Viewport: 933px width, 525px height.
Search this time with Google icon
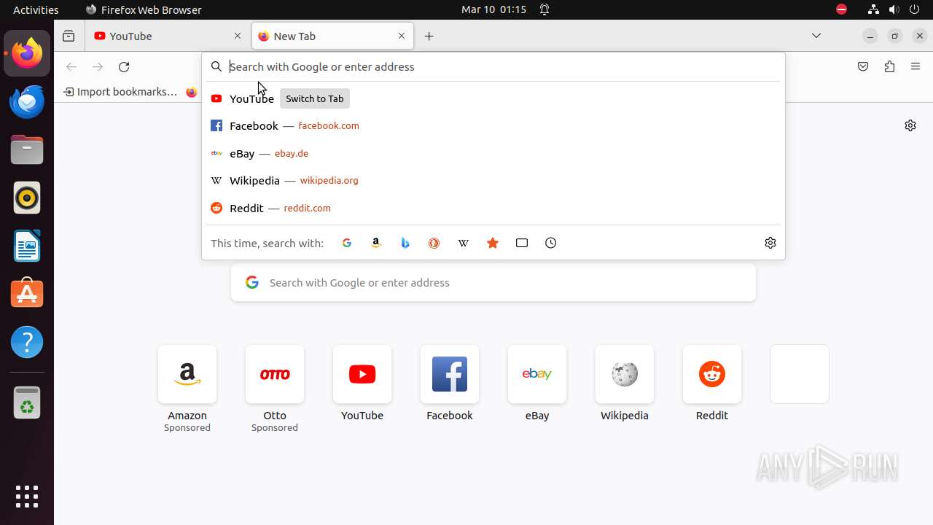[347, 243]
